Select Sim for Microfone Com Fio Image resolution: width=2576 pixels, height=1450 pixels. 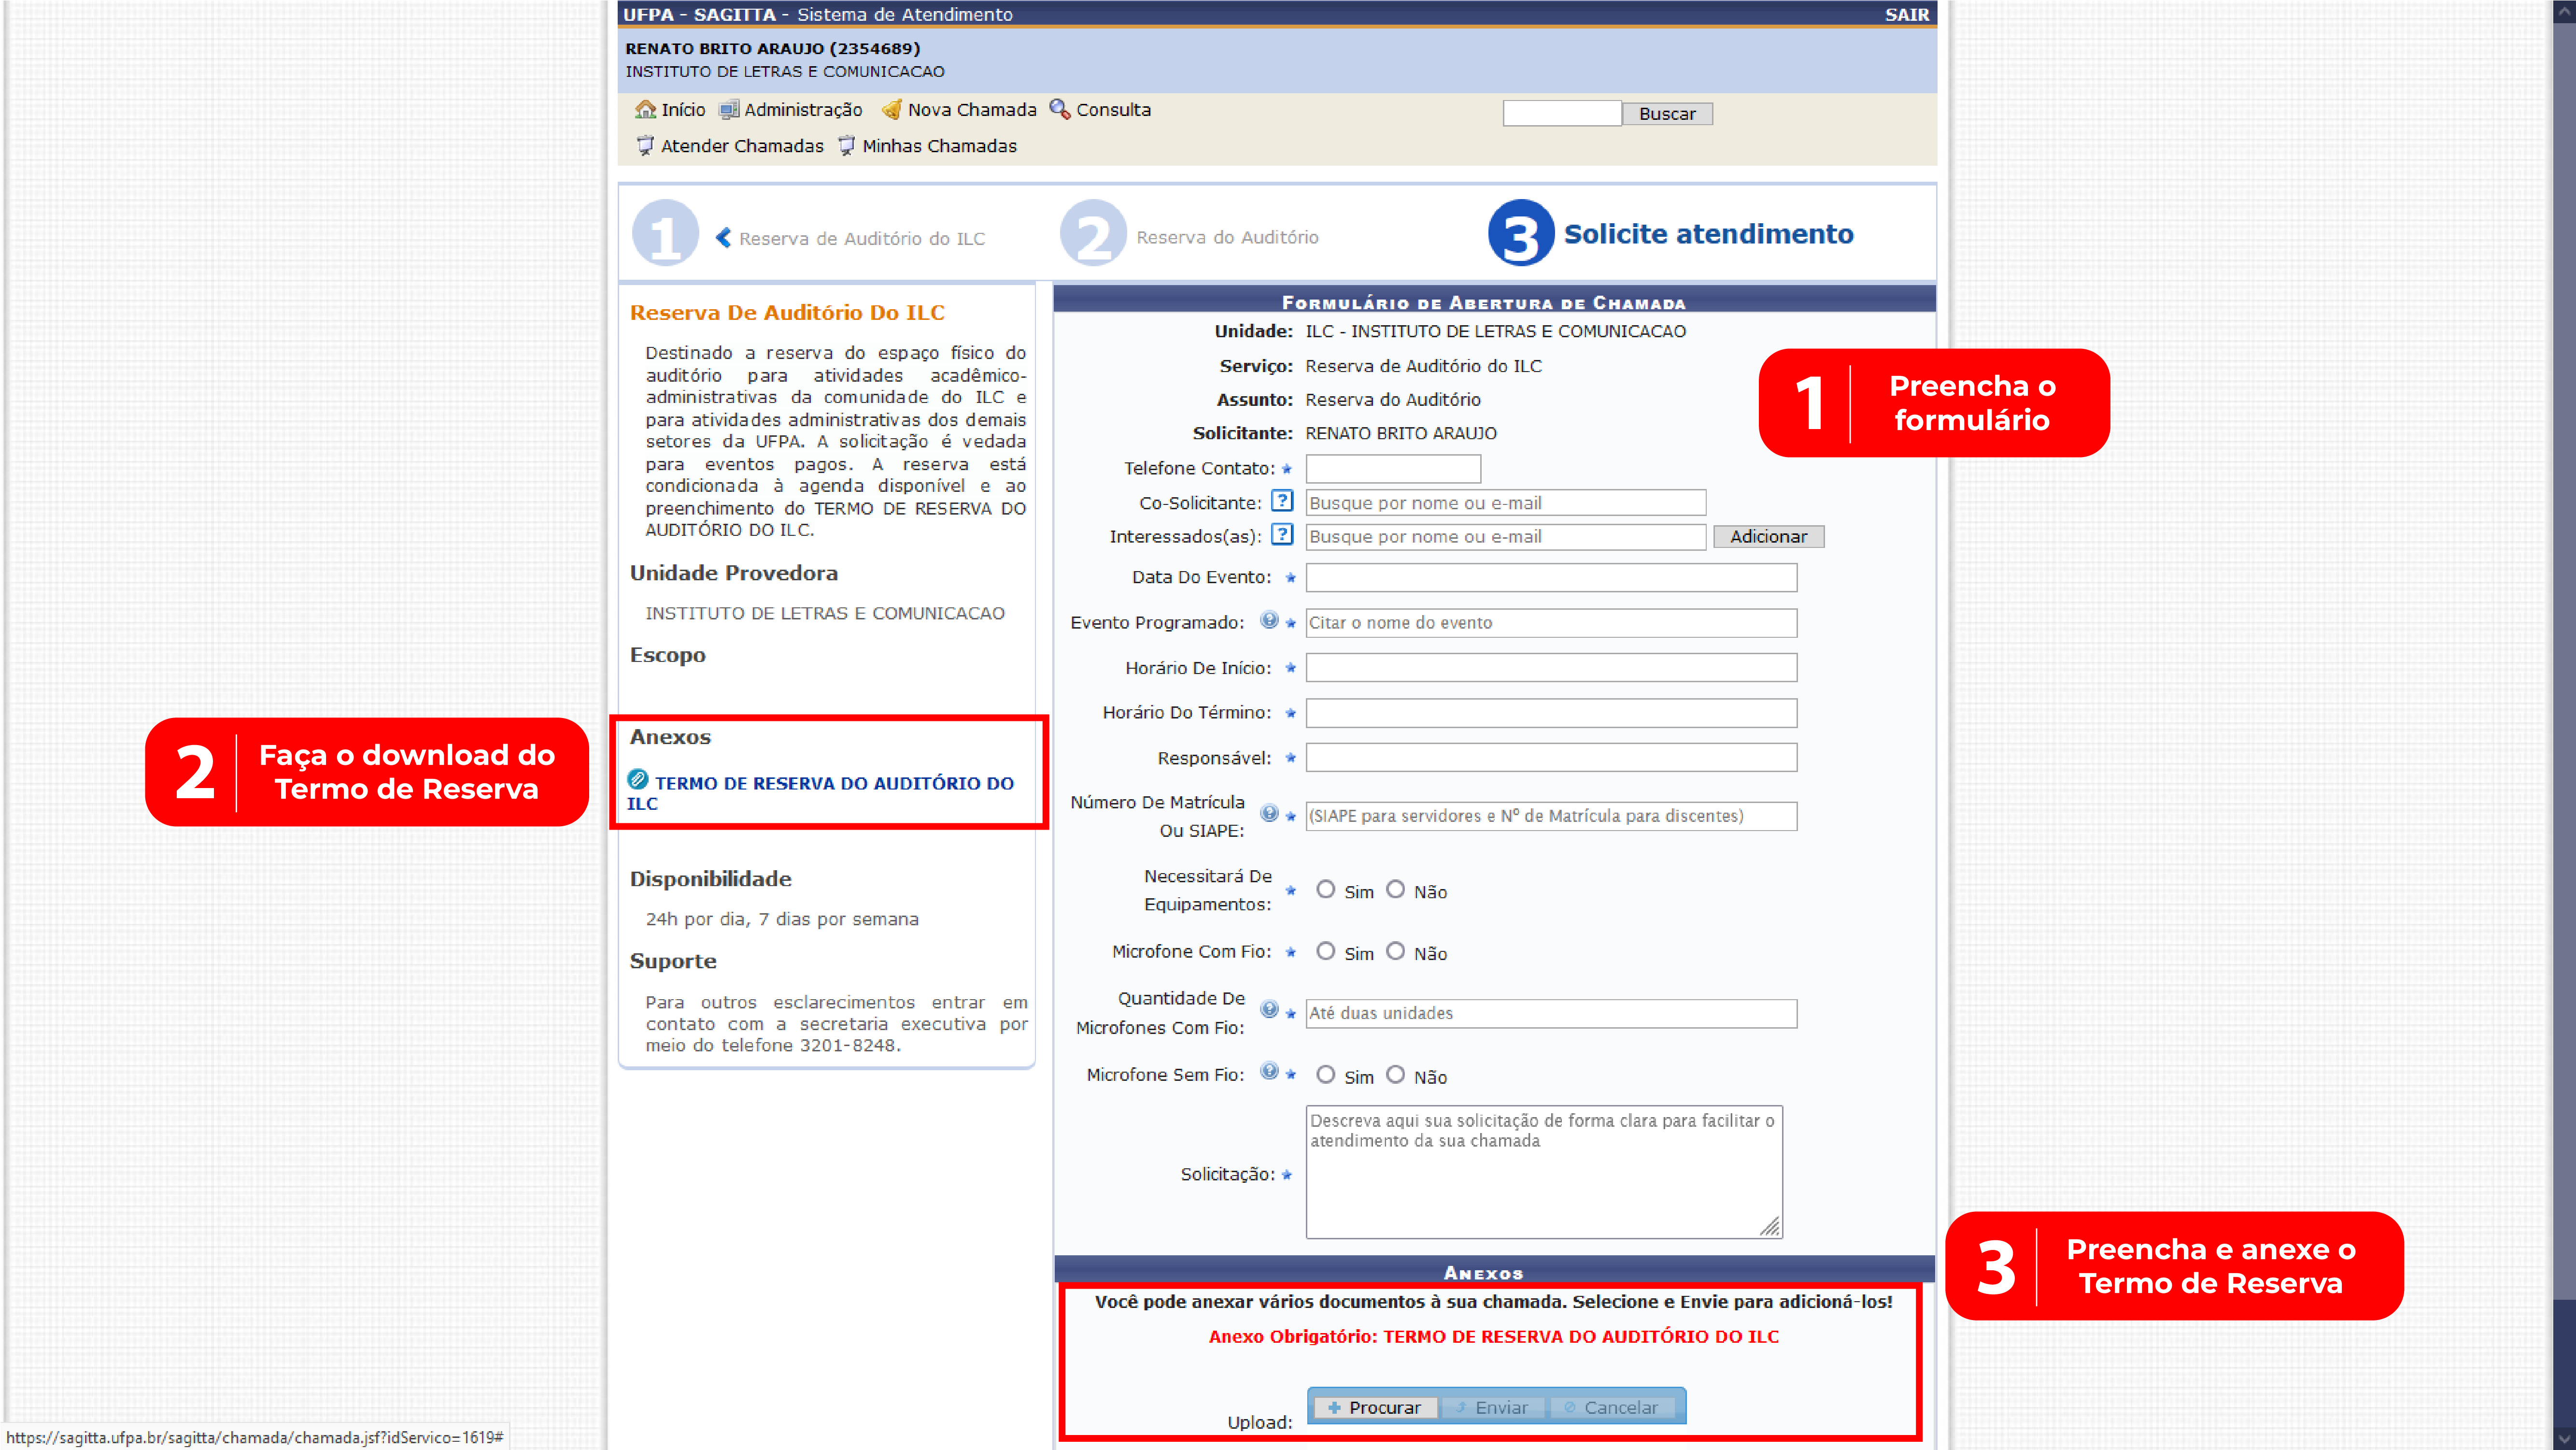coord(1325,952)
